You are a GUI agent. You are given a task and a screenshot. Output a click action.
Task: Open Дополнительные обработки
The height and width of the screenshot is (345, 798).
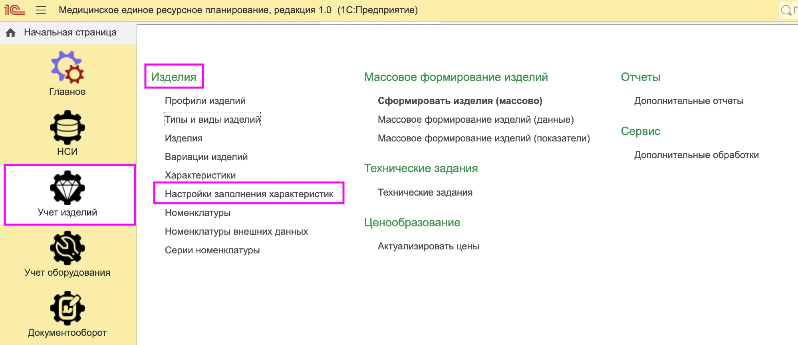pos(696,155)
